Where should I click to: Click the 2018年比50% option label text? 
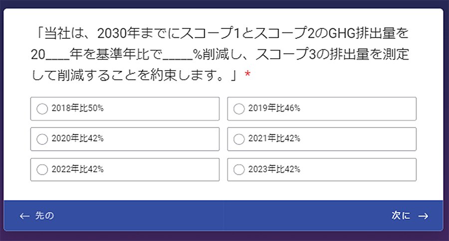point(77,109)
